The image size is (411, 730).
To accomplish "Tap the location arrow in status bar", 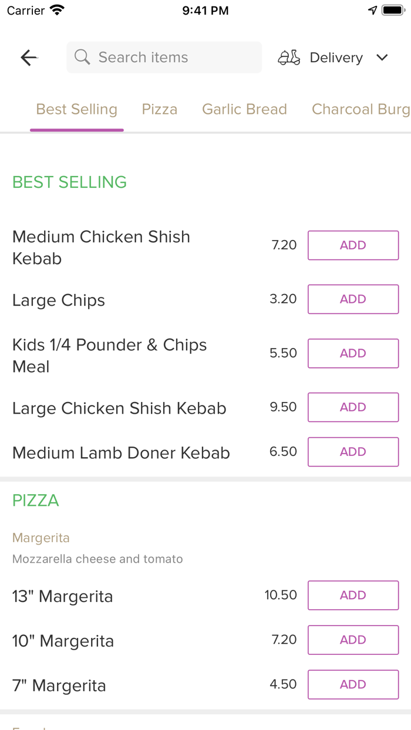I will point(372,11).
